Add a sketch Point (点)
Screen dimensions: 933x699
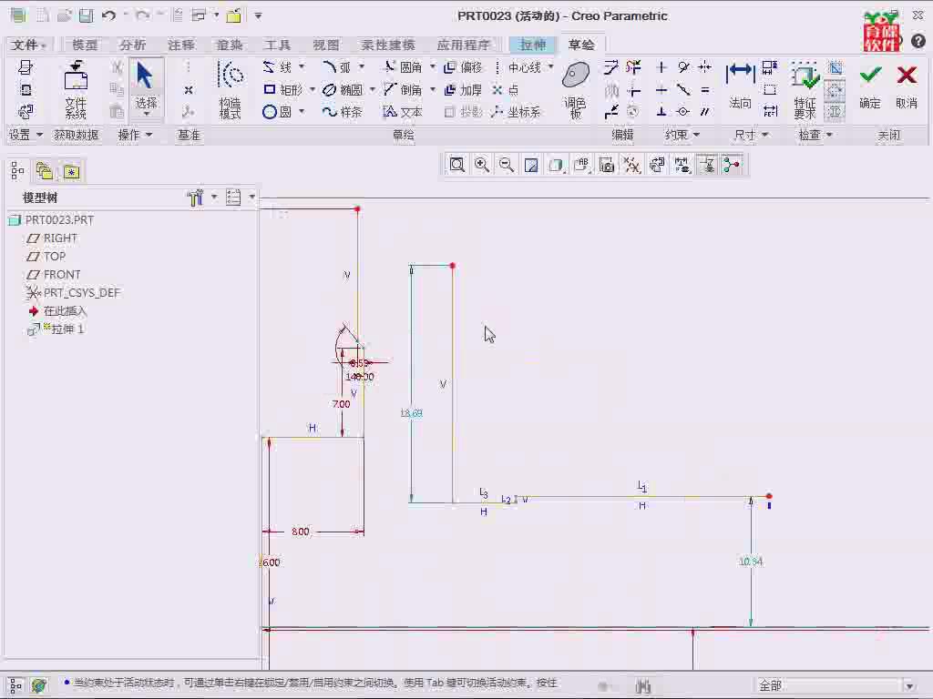tap(506, 90)
